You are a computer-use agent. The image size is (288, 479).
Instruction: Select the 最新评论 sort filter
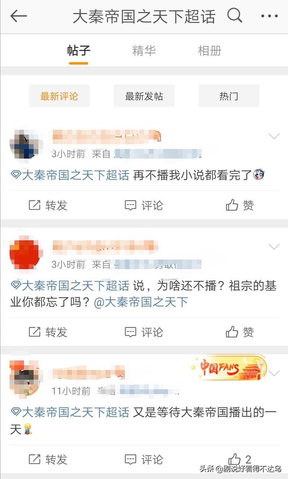click(59, 96)
